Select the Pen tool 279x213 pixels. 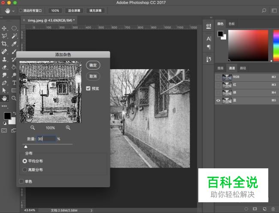click(x=5, y=82)
